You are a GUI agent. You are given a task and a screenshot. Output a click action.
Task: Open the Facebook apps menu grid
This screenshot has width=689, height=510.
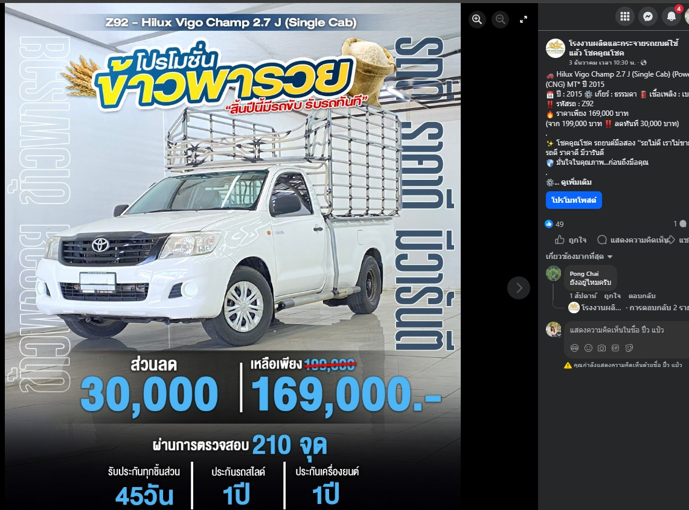[625, 17]
